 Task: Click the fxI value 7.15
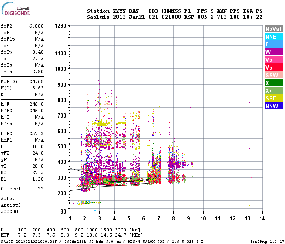[38, 59]
